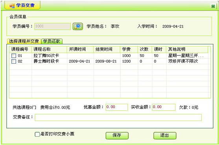Select the 爵士舞时段卡 course name
219x145 pixels.
coord(46,61)
